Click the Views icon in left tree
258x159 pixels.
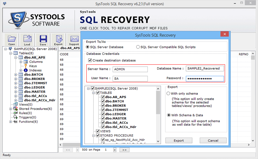[16, 104]
